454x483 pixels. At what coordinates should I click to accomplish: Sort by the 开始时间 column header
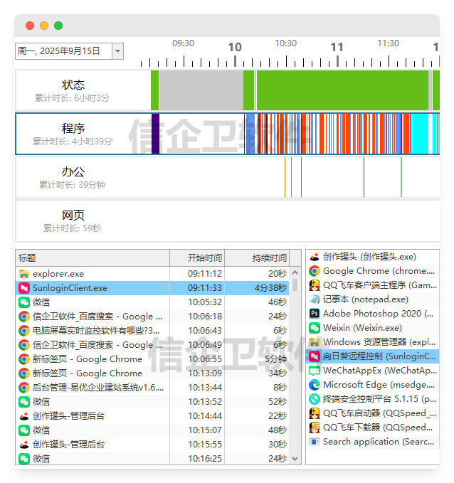click(204, 258)
